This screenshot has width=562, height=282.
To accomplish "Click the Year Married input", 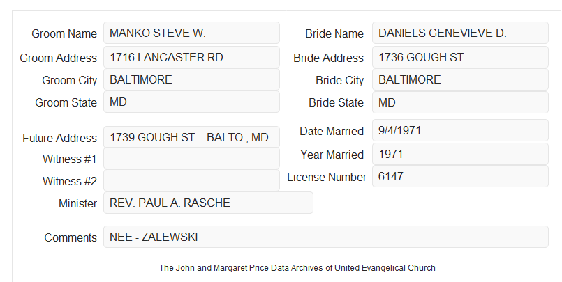I will 460,154.
